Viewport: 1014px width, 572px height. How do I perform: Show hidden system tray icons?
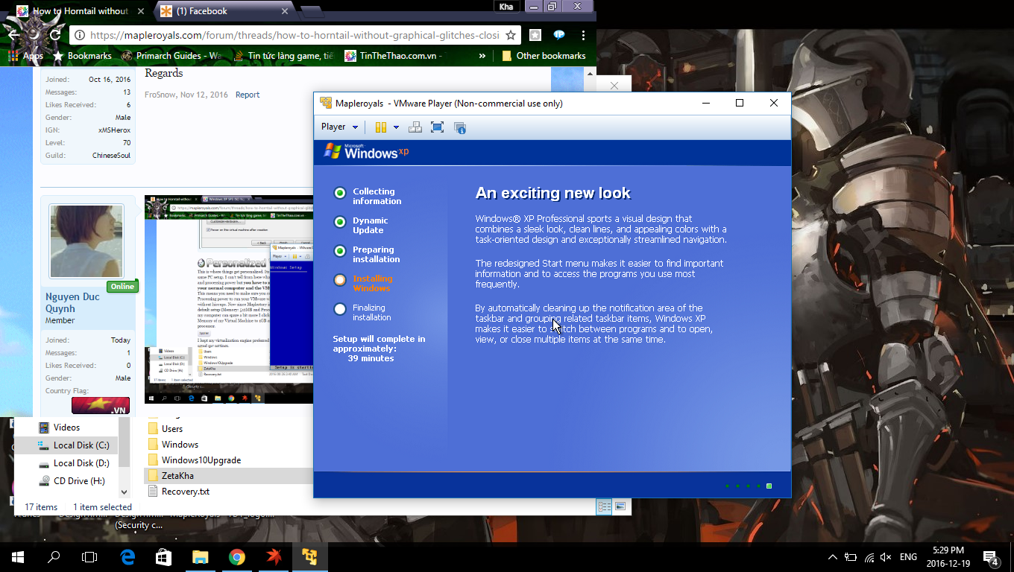point(833,557)
